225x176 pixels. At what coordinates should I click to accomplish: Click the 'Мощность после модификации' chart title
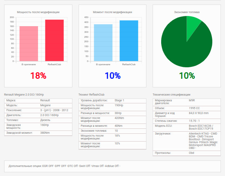coord(38,12)
